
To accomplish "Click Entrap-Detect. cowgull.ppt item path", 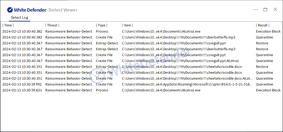I will click(x=174, y=43).
